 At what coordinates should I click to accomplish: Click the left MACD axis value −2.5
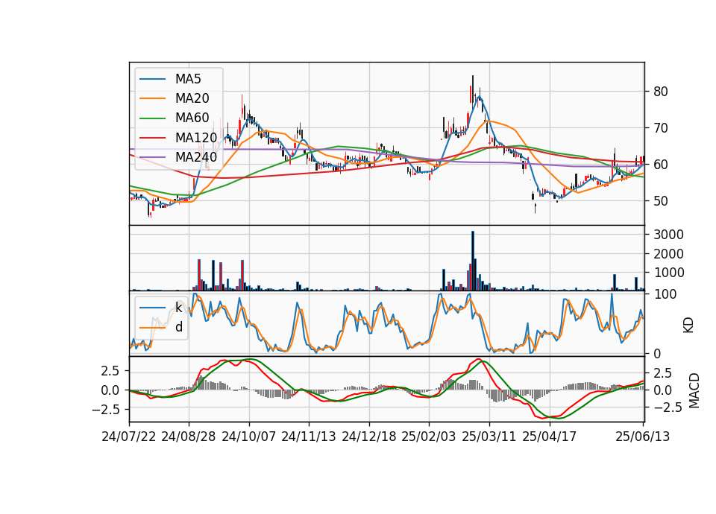click(106, 410)
